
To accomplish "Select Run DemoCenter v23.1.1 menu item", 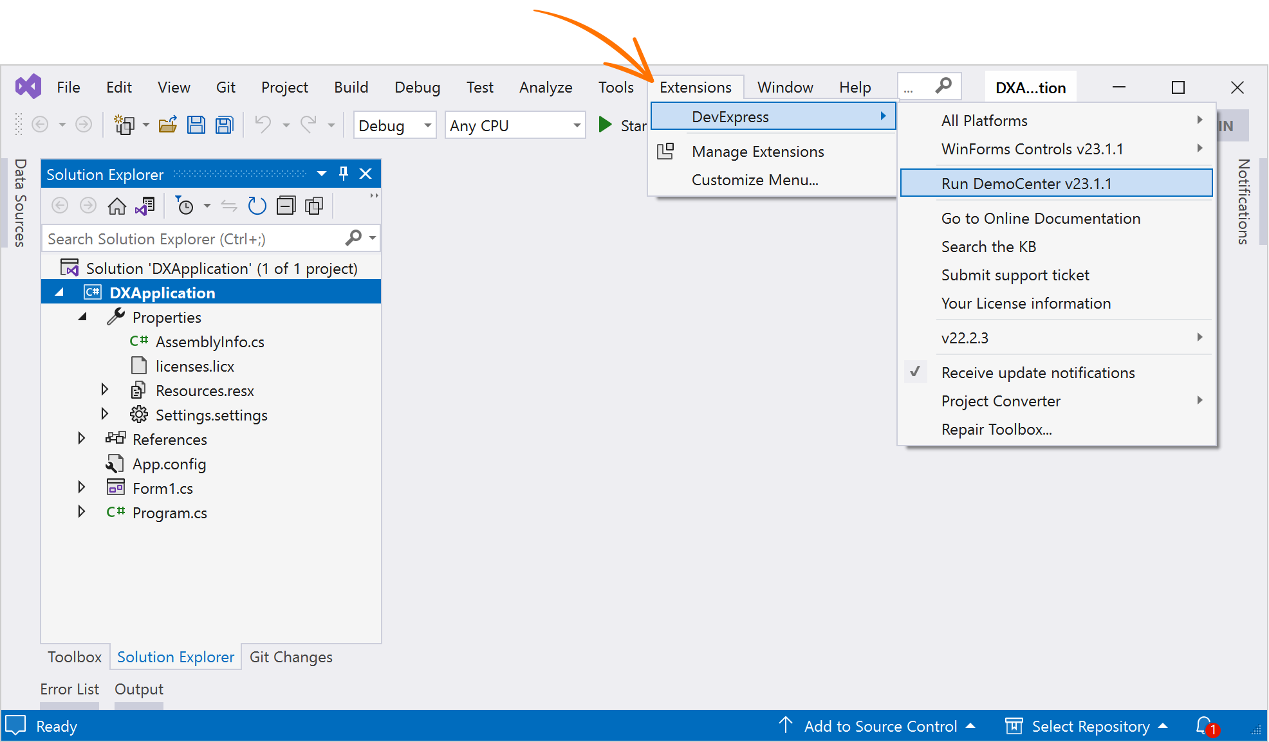I will 1026,184.
